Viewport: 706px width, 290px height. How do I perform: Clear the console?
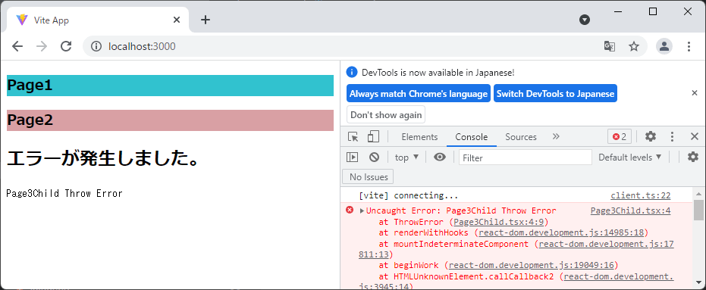[374, 157]
